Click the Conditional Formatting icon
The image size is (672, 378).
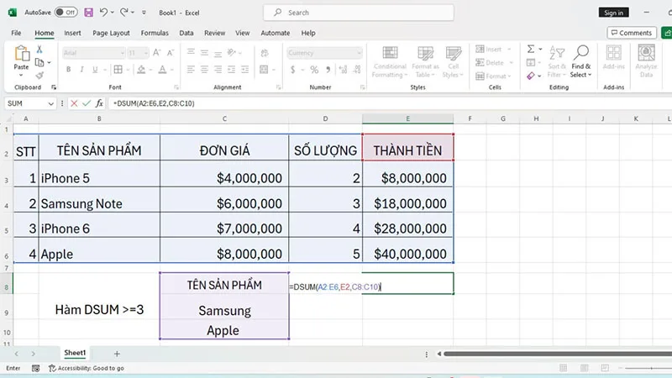390,53
